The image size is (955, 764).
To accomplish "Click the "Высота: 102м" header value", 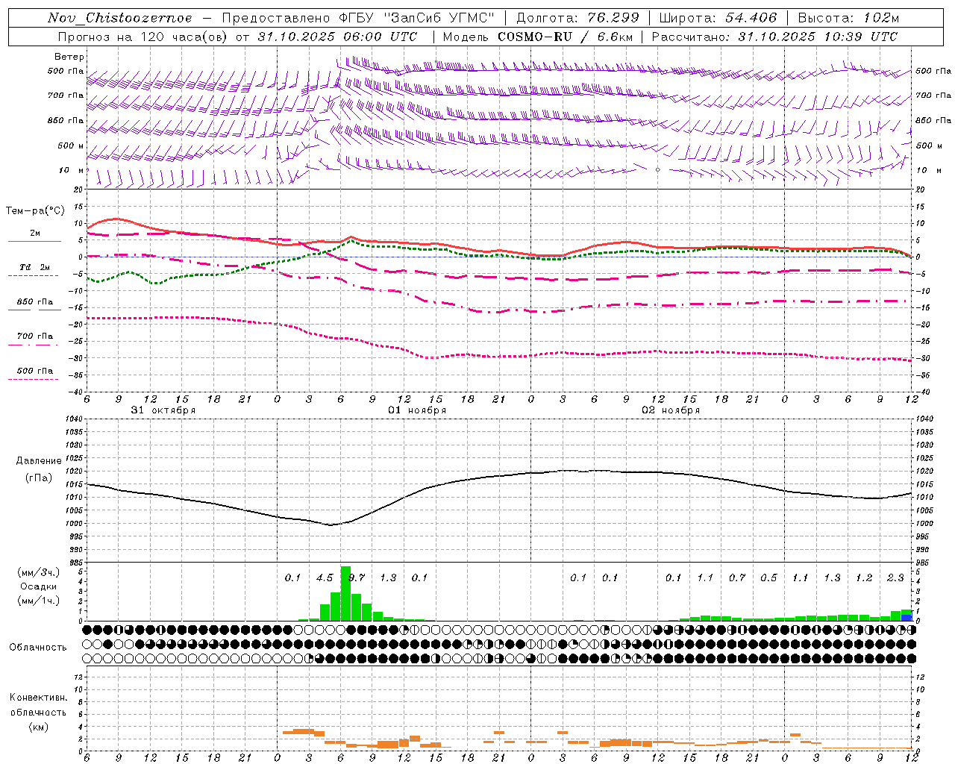I will (848, 18).
